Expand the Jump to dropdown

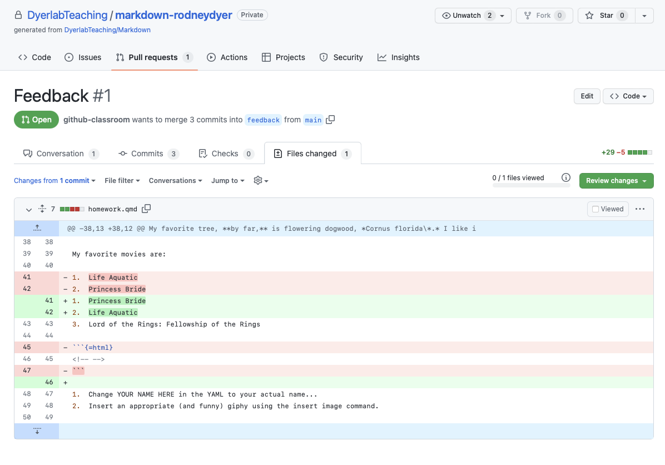coord(227,181)
